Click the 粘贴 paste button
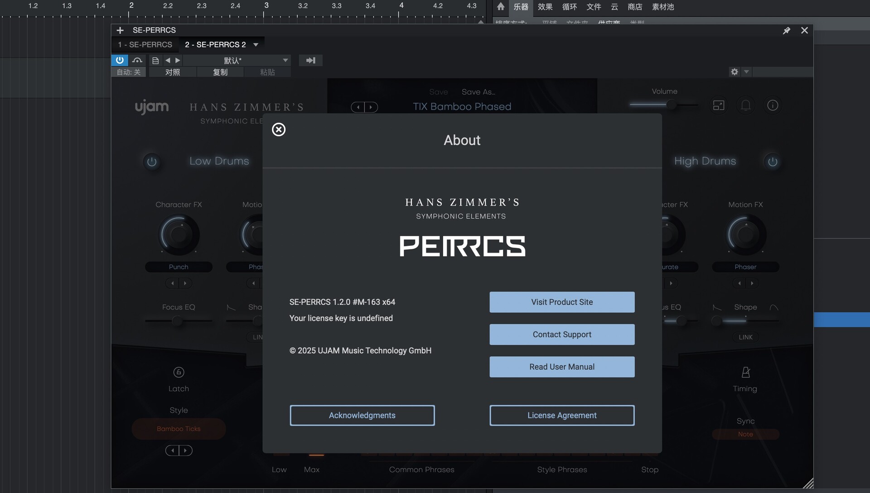The height and width of the screenshot is (493, 870). (267, 72)
